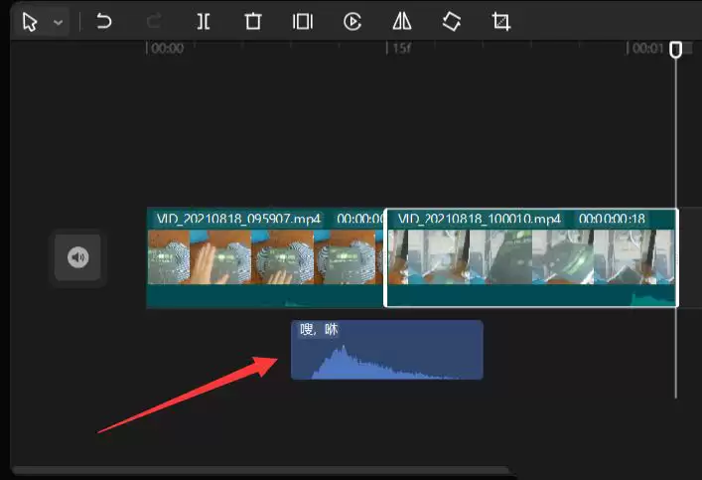Mute the main video track speaker

(78, 258)
